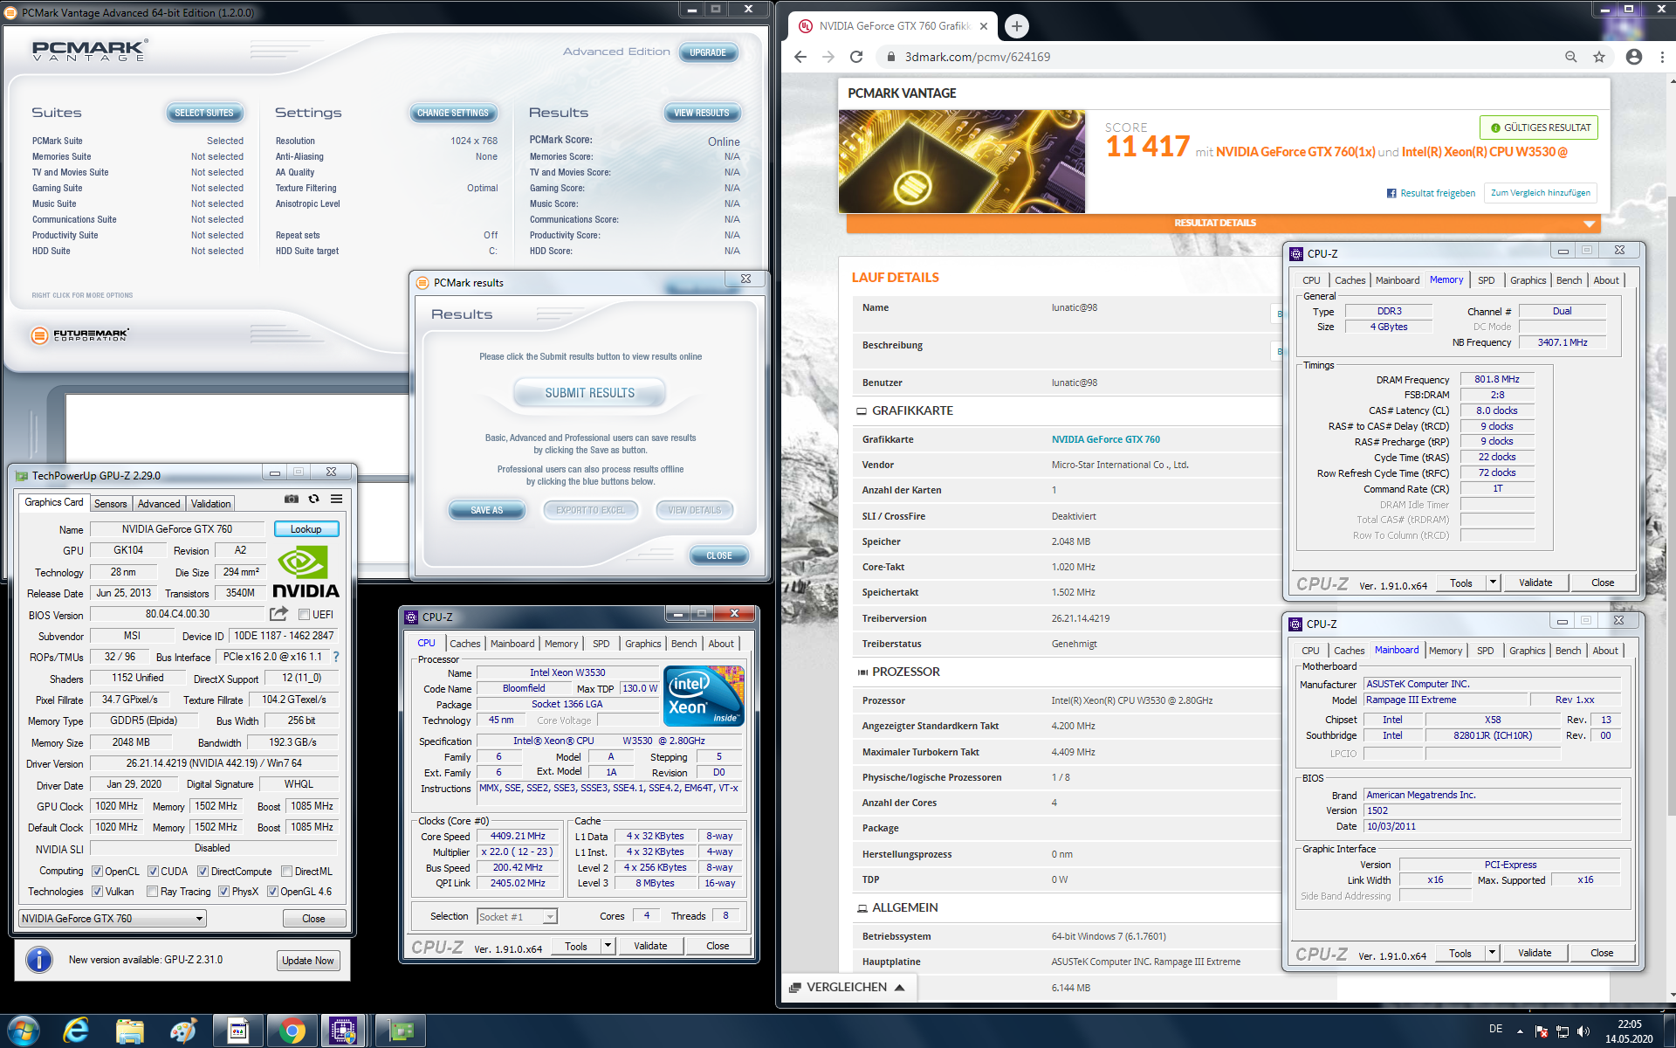Click the PCMark Vantage result thumbnail image
Image resolution: width=1676 pixels, height=1048 pixels.
pos(961,162)
